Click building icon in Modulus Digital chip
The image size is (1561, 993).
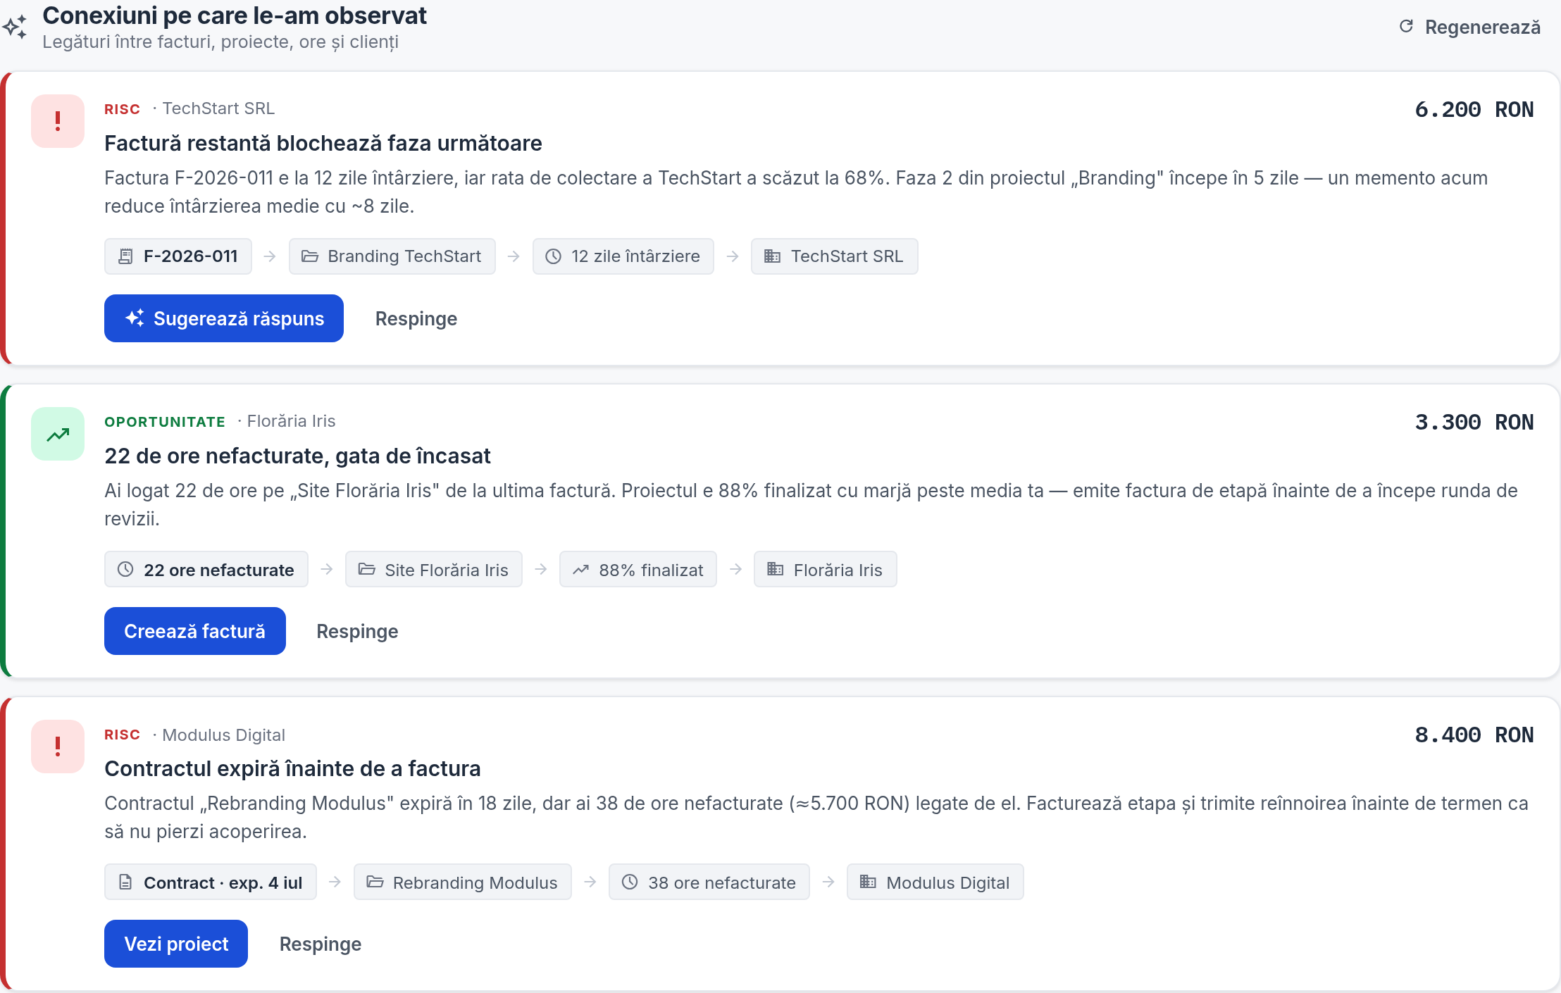pyautogui.click(x=869, y=882)
